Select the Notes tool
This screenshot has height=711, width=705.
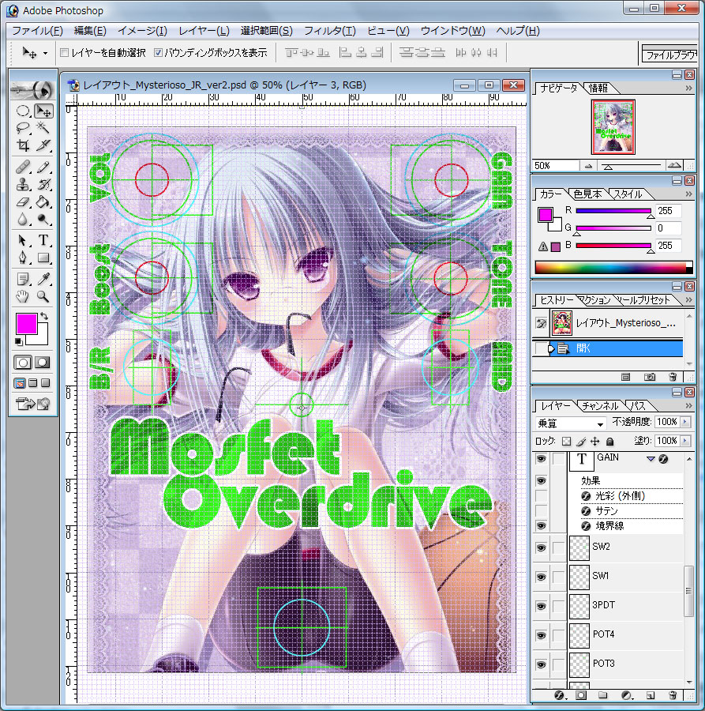(x=23, y=279)
